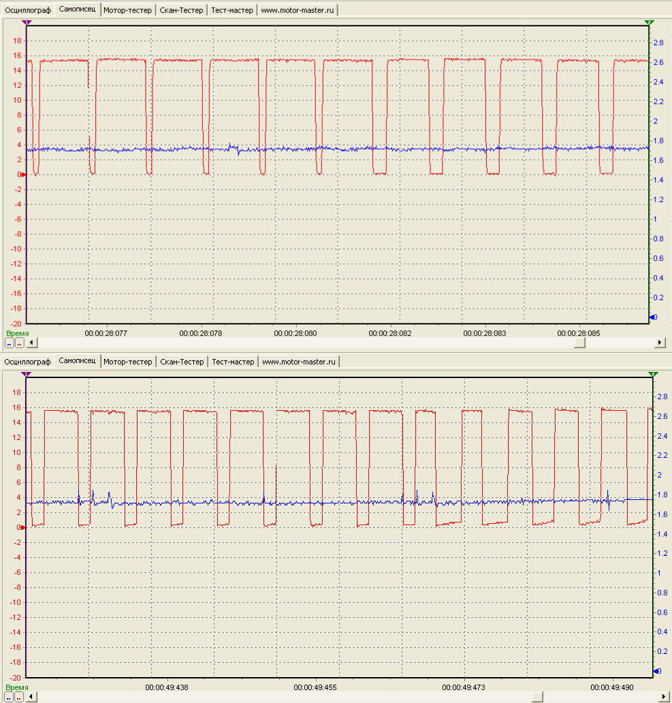Click green Время label under lower chart
The width and height of the screenshot is (672, 703).
[17, 687]
